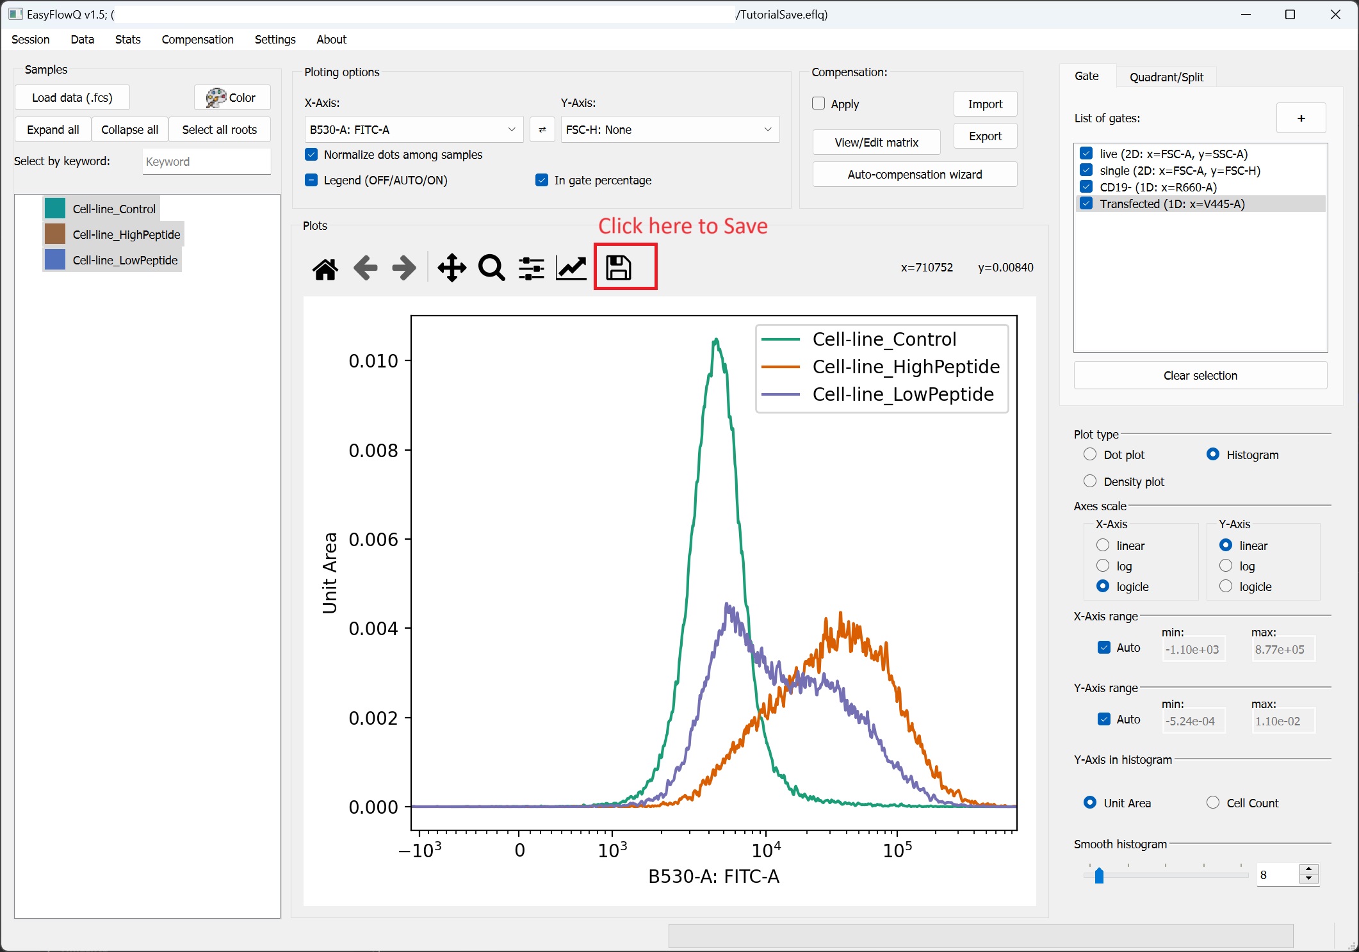Select Cell-line_LowPeptide sample row
Image resolution: width=1359 pixels, height=952 pixels.
[113, 260]
